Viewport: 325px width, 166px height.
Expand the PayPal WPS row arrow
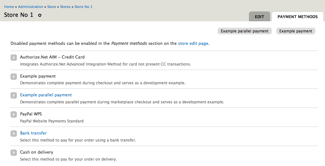tap(14, 114)
